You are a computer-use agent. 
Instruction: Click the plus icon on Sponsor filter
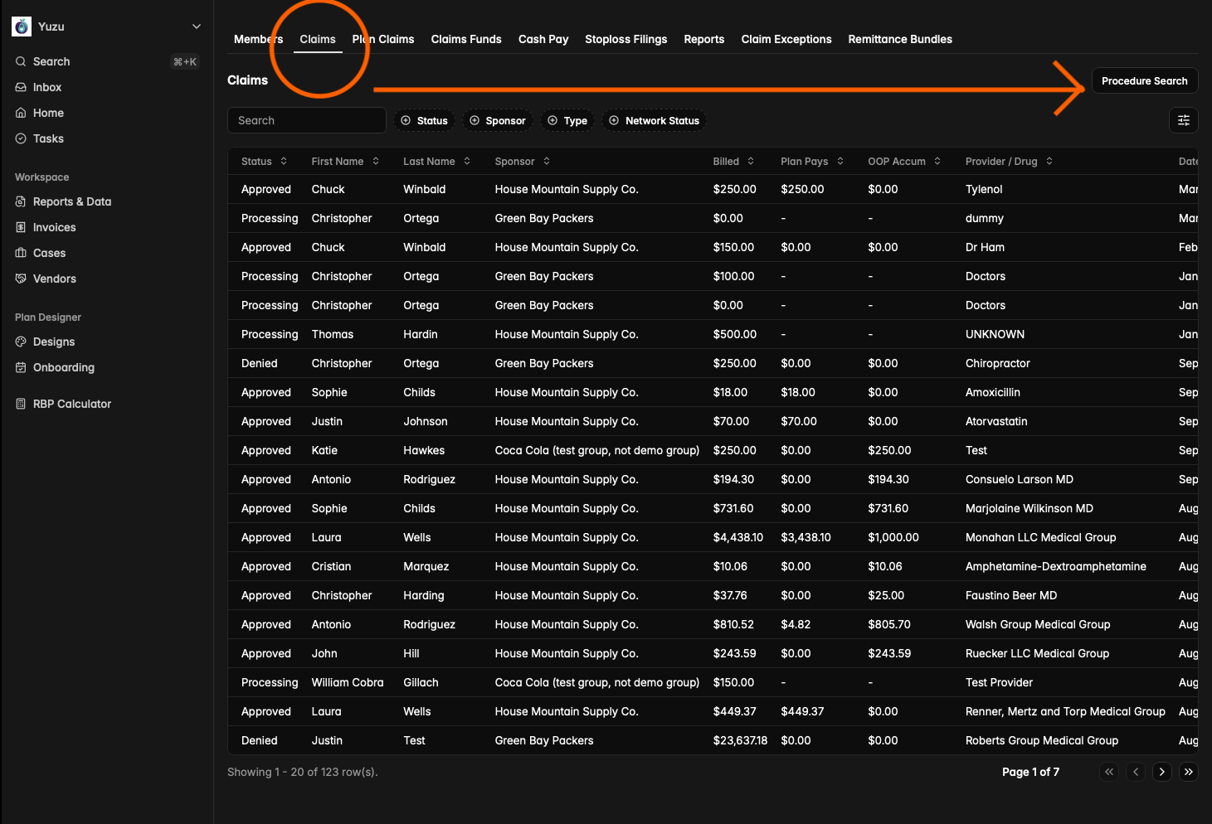click(x=475, y=120)
